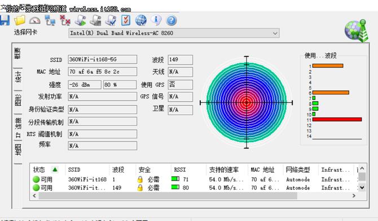This screenshot has height=221, width=378.
Task: Click the network list horizontal scrollbar thumb
Action: [168, 196]
